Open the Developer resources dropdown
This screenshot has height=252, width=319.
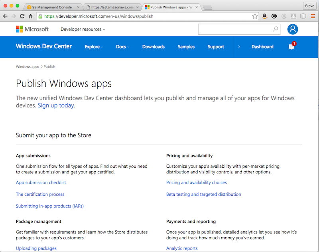(82, 29)
